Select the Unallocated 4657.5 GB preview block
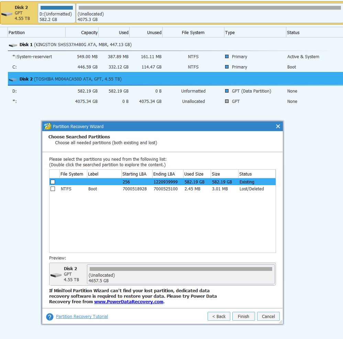The image size is (343, 339). tap(181, 274)
